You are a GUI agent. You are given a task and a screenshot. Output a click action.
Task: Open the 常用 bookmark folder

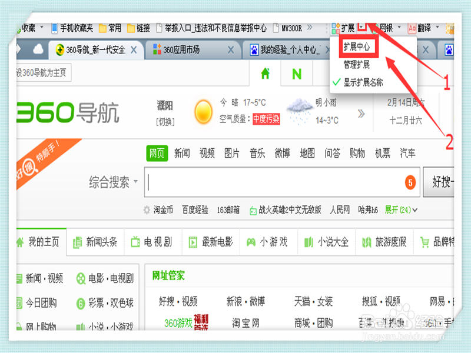(110, 28)
